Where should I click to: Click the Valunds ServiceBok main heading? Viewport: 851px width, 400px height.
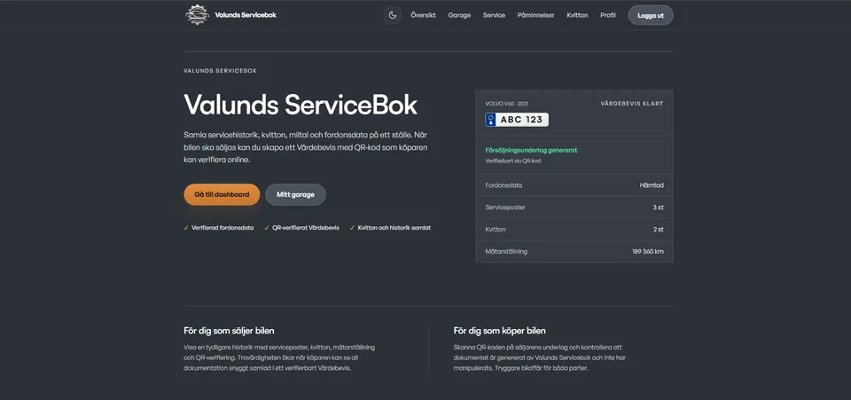(301, 105)
